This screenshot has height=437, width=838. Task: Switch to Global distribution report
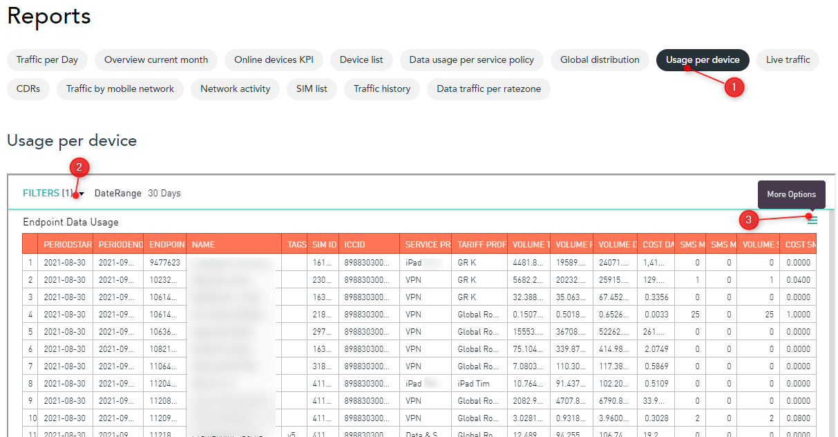pos(600,59)
